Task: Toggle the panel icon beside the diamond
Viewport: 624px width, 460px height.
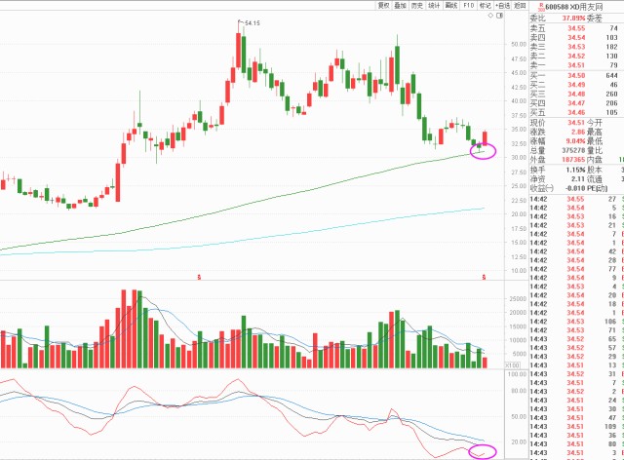Action: coord(498,16)
